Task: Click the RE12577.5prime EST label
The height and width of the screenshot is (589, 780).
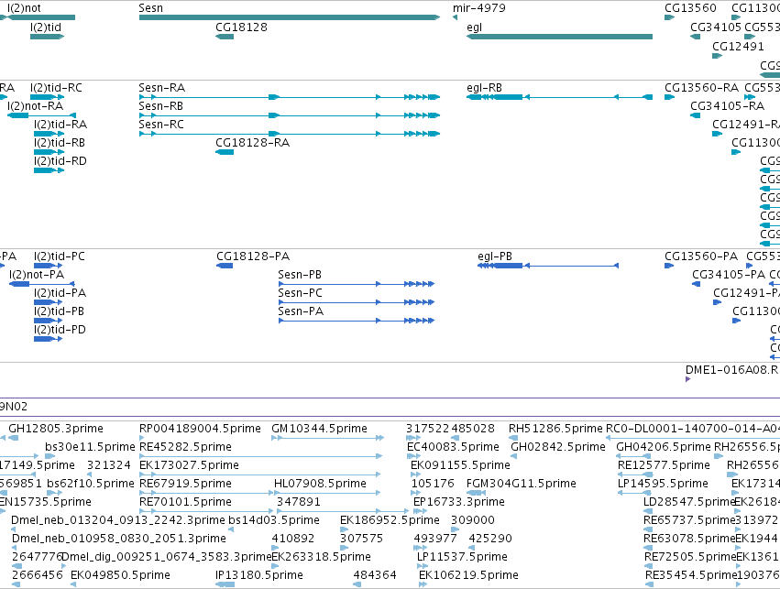Action: pyautogui.click(x=664, y=465)
